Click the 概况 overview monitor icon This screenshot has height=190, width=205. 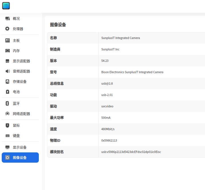click(x=7, y=19)
